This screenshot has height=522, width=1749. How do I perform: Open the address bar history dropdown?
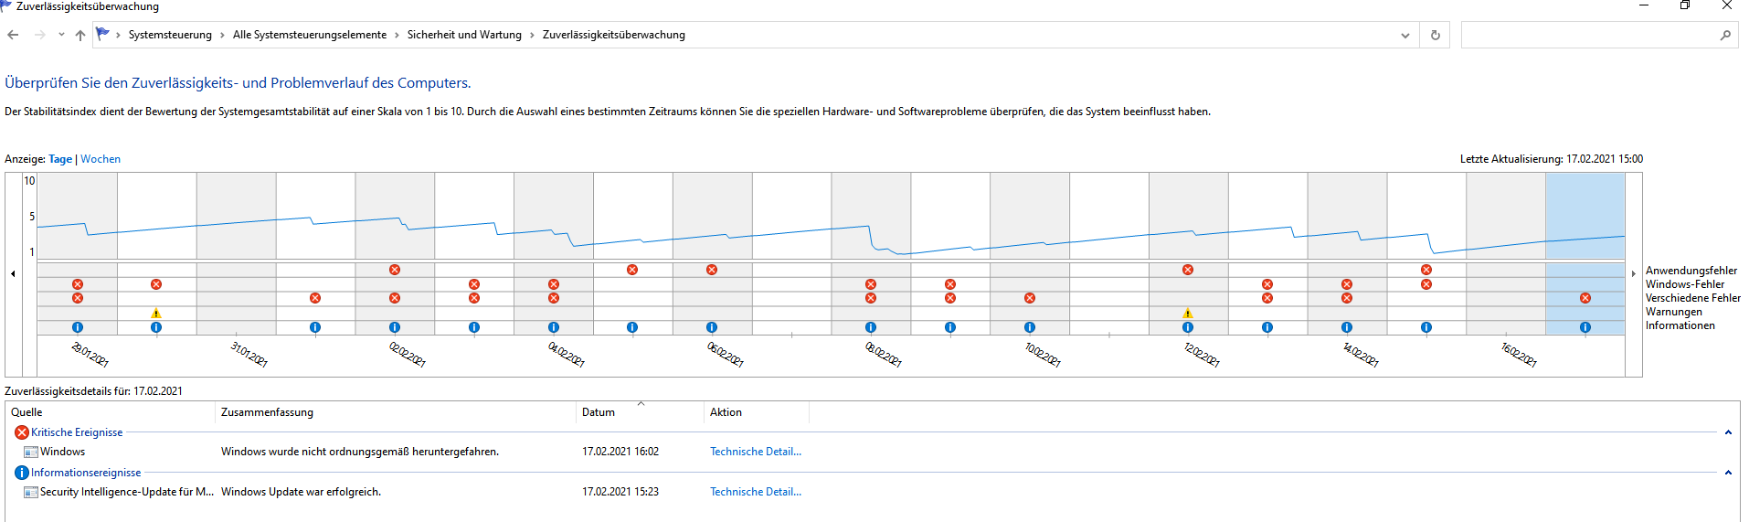[x=1405, y=35]
